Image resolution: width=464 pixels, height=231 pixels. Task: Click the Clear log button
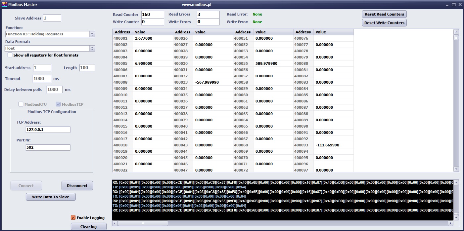click(88, 227)
